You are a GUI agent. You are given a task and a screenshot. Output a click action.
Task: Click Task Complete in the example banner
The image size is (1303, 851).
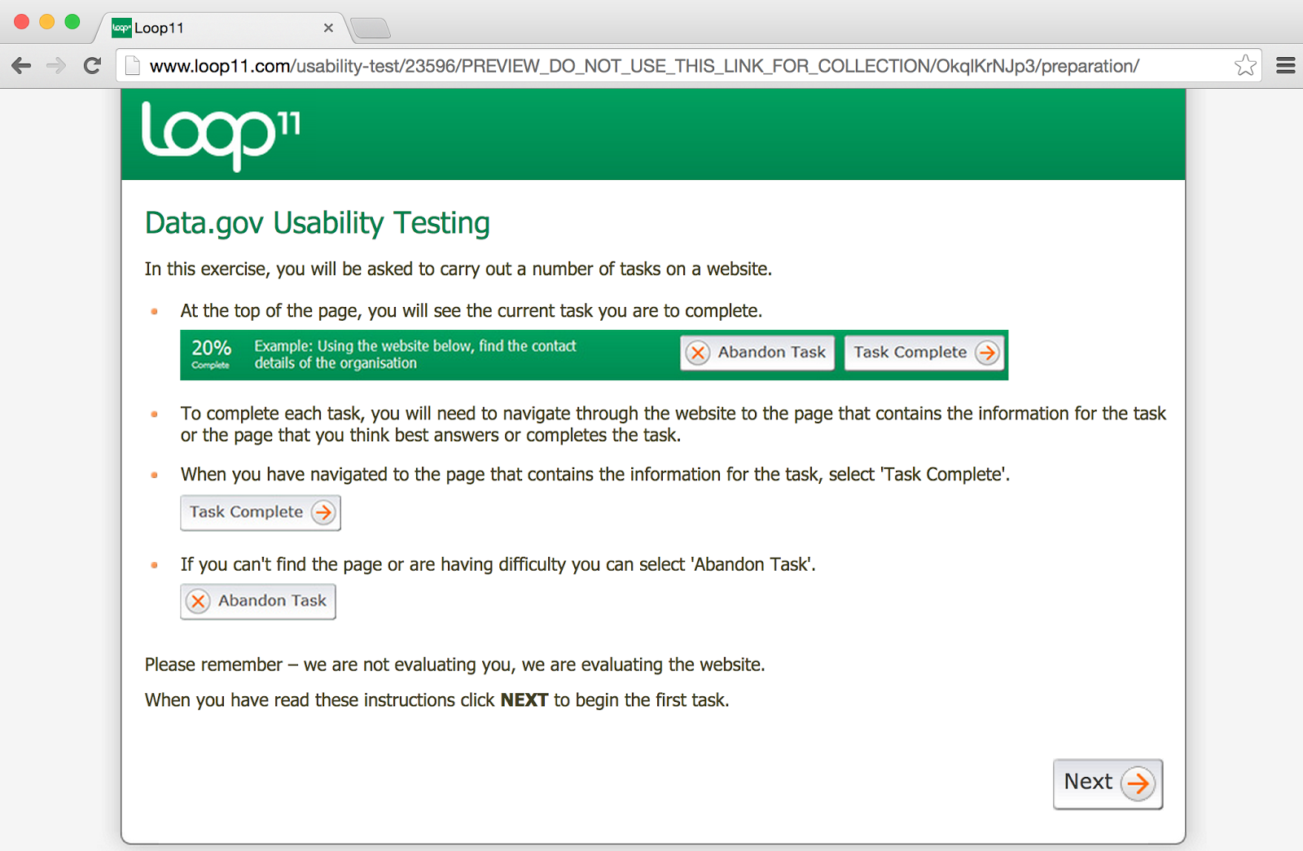point(924,353)
